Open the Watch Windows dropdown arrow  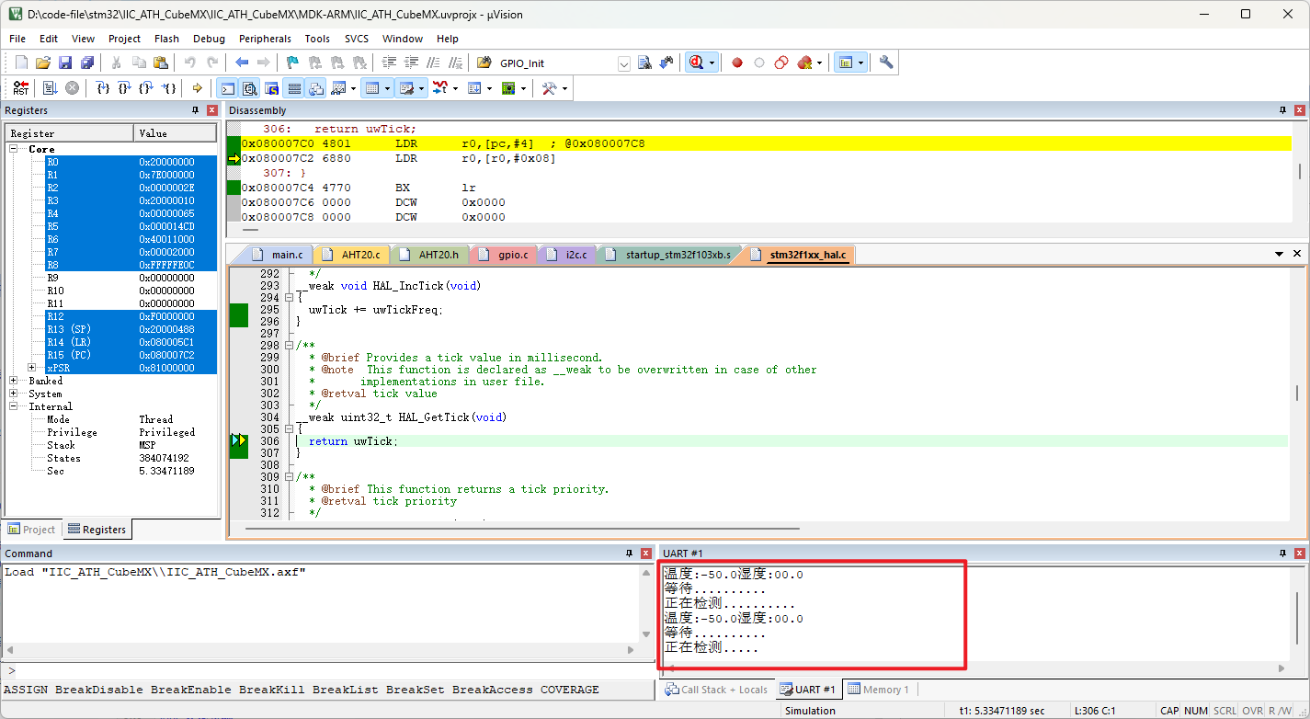click(354, 87)
